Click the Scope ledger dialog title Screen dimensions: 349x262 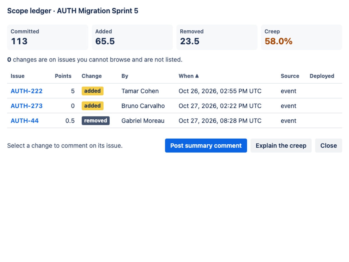click(x=73, y=11)
